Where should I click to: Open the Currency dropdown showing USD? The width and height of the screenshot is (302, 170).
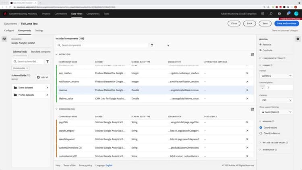tap(276, 100)
